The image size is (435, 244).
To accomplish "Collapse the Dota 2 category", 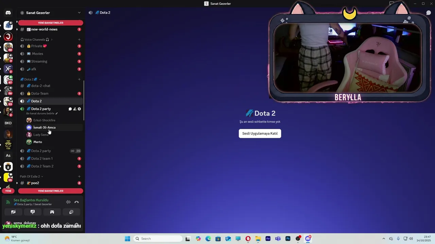I will pos(31,79).
